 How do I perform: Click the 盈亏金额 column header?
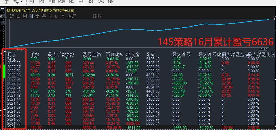click(92, 54)
